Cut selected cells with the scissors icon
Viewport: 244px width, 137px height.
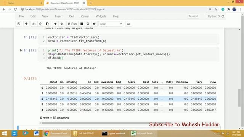tap(34, 24)
